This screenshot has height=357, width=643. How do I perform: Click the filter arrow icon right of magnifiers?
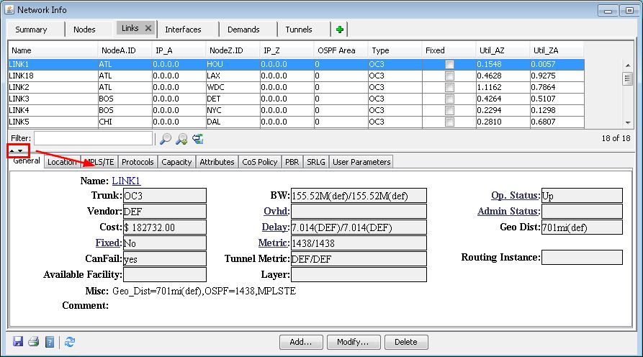coord(197,138)
